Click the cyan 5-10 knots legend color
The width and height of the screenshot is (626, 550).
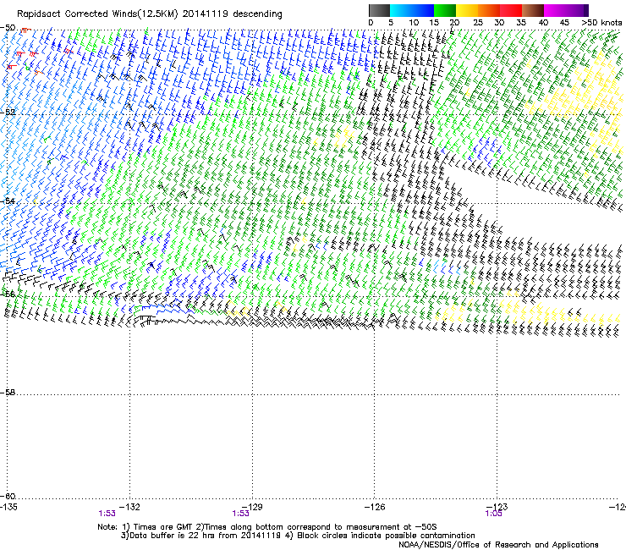click(x=401, y=10)
